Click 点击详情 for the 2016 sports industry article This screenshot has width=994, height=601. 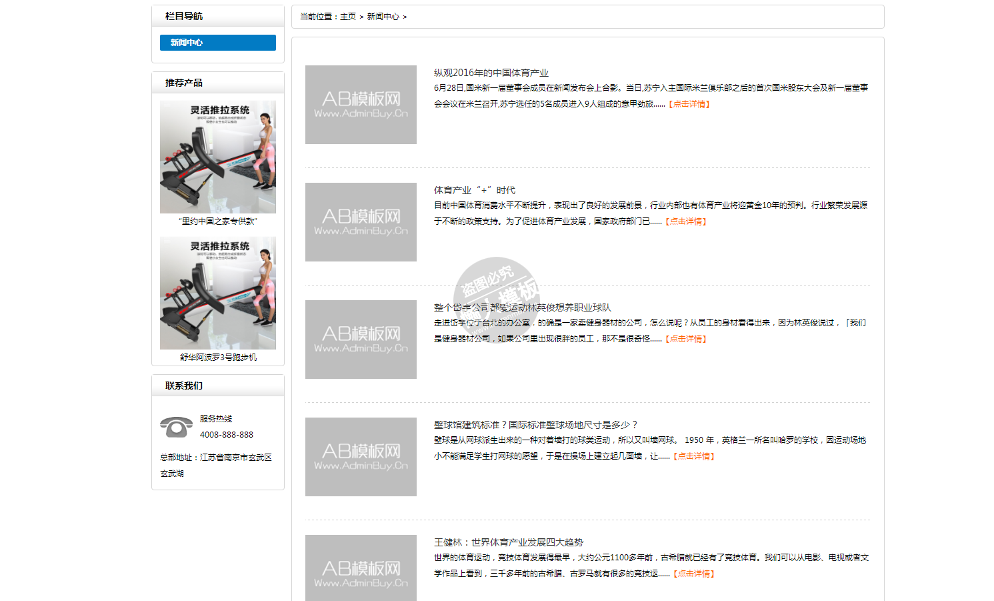point(690,104)
